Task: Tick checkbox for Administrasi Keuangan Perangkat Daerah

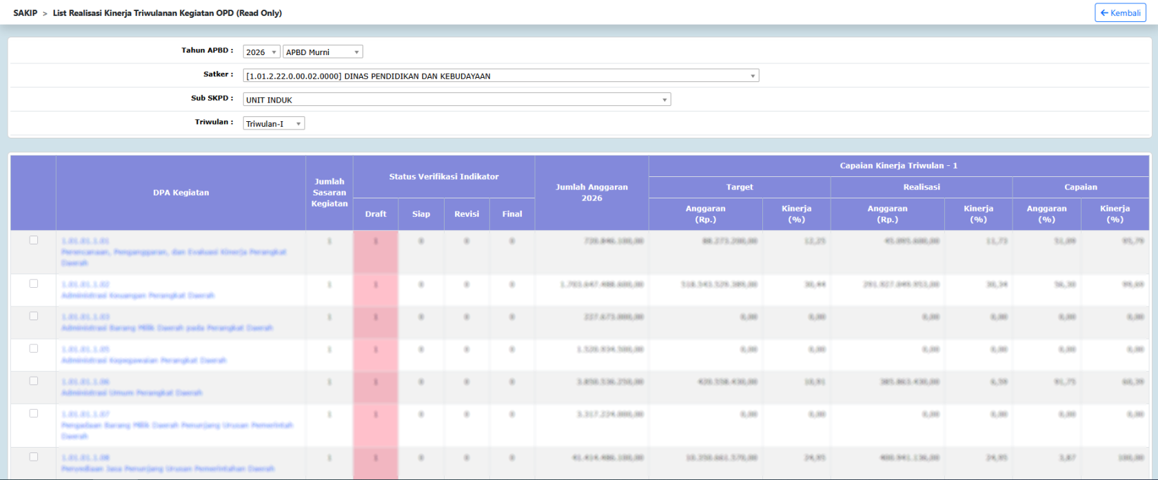Action: coord(34,284)
